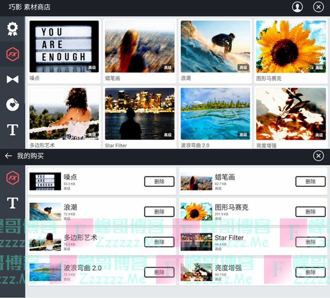Select T font icon in 我的购买 sidebar

(13, 203)
